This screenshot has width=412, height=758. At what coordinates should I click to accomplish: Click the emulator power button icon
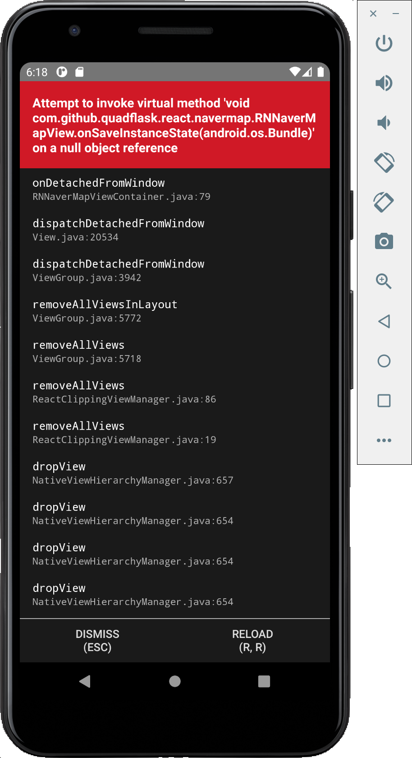coord(384,43)
